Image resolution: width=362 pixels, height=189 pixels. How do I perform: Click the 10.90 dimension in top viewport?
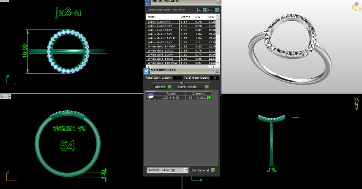pyautogui.click(x=25, y=51)
